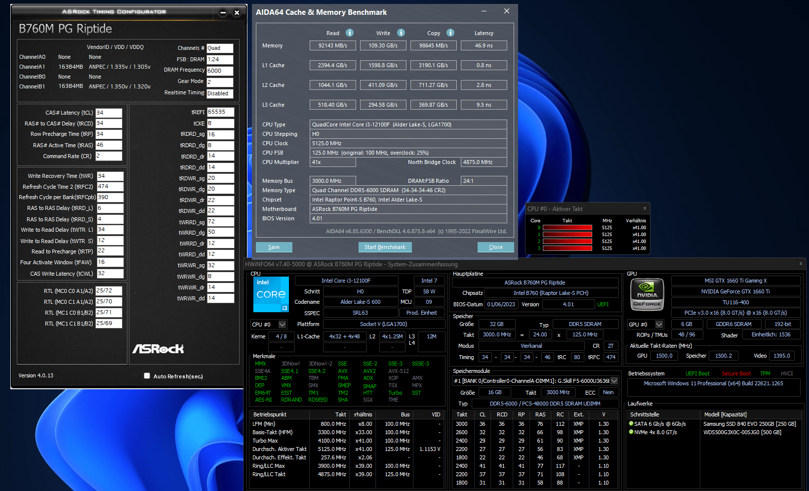Screen dimensions: 809x491
Task: Minimize the ASRock Timing Configurator window
Action: [223, 13]
